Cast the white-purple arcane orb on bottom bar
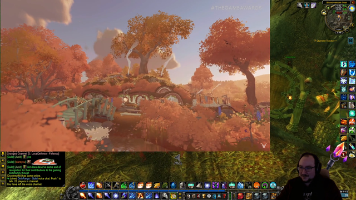This screenshot has width=356, height=200. (116, 196)
